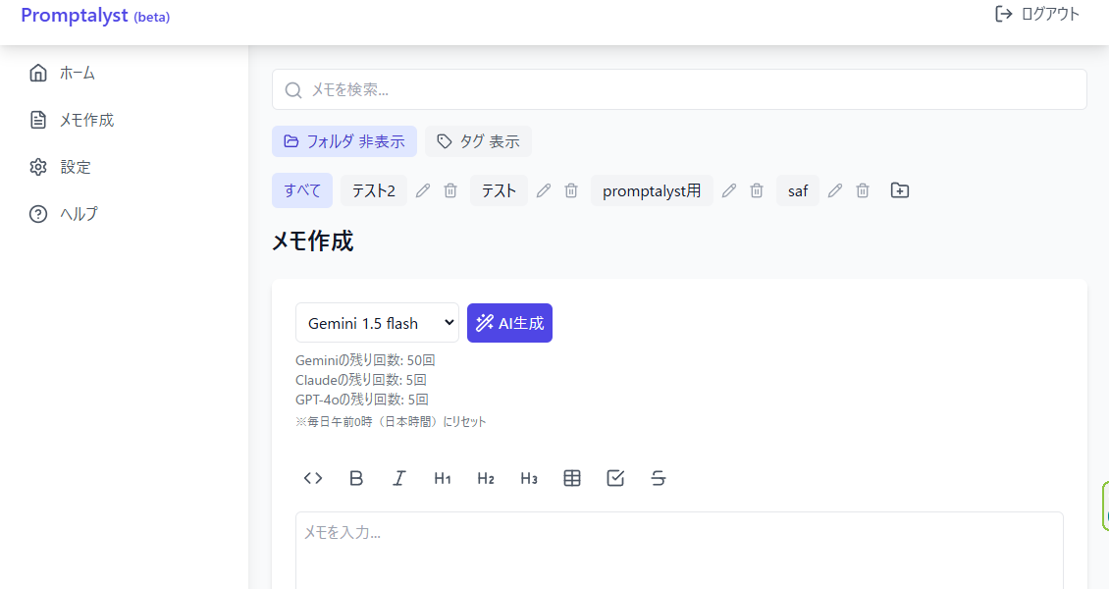Click the ログアウト logout link

[1037, 14]
